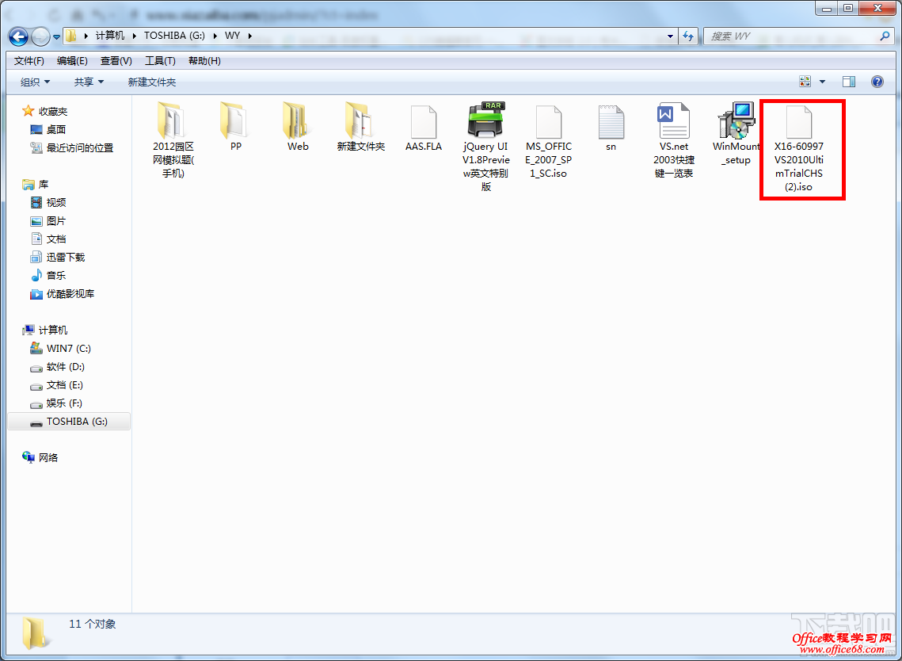This screenshot has width=902, height=661.
Task: Open the 优酷影视库 library
Action: 62,294
